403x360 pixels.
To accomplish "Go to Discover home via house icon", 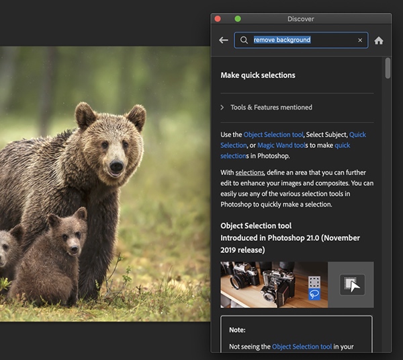I will (x=379, y=40).
